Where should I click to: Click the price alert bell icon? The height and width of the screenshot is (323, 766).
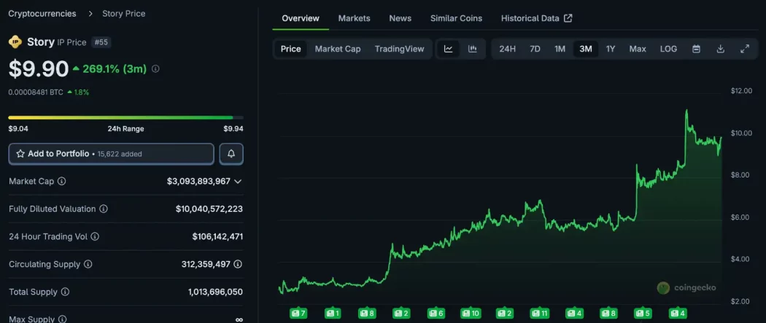pos(231,153)
